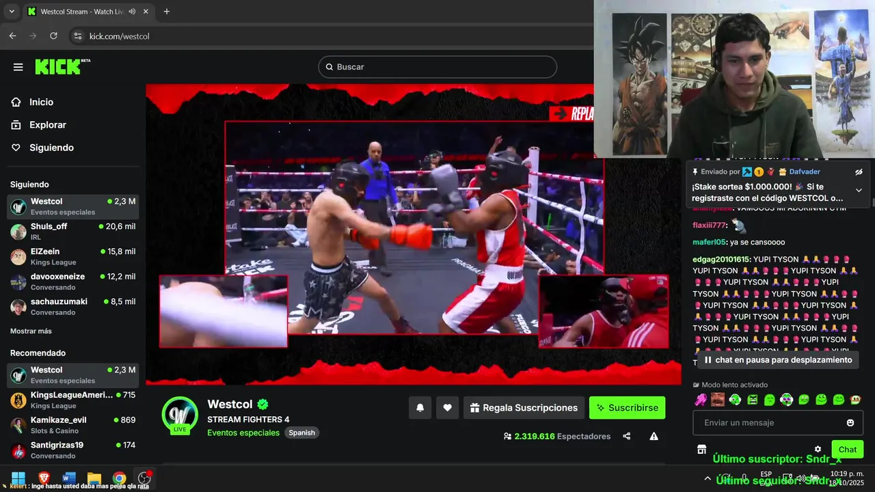
Task: View site information icon in address bar
Action: [x=77, y=36]
